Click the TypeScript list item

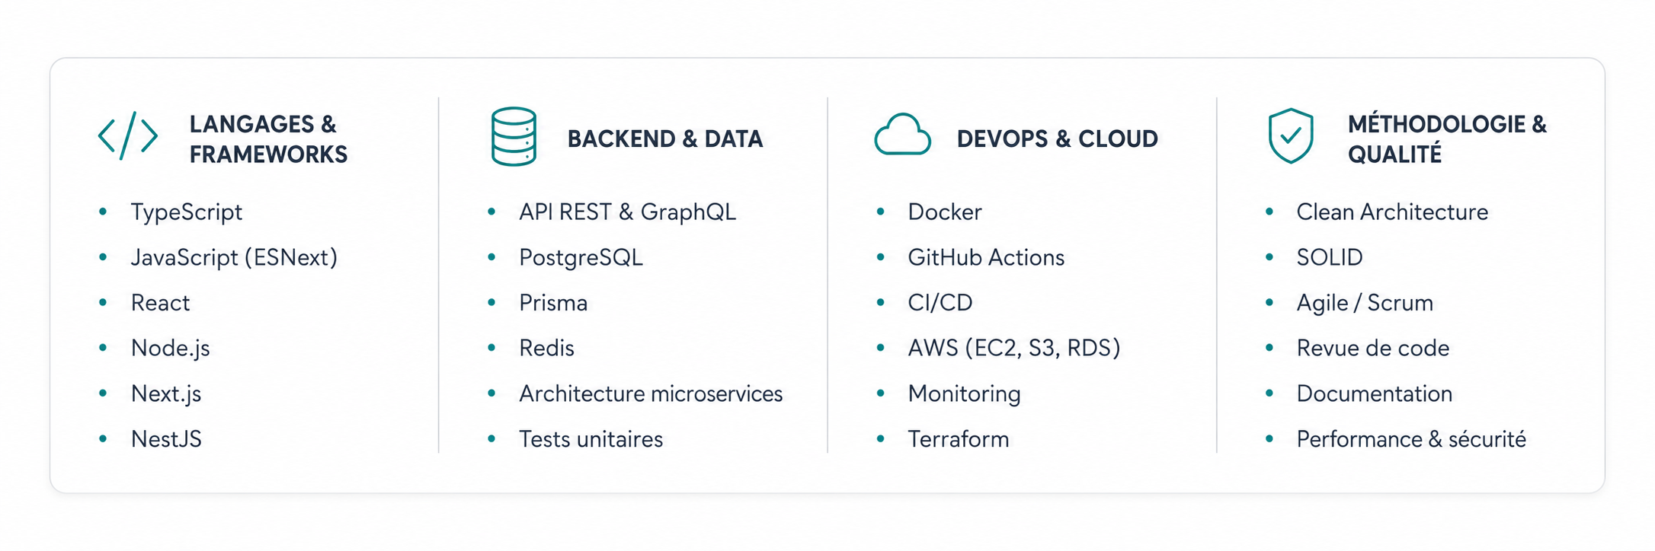click(x=187, y=212)
